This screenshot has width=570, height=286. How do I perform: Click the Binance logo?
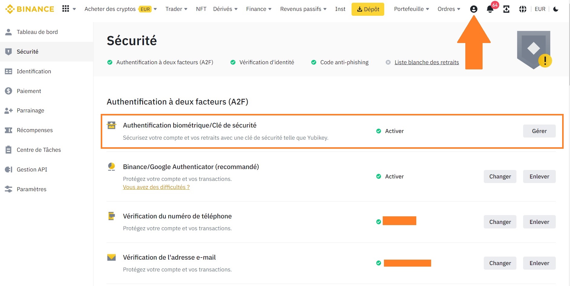click(x=29, y=9)
